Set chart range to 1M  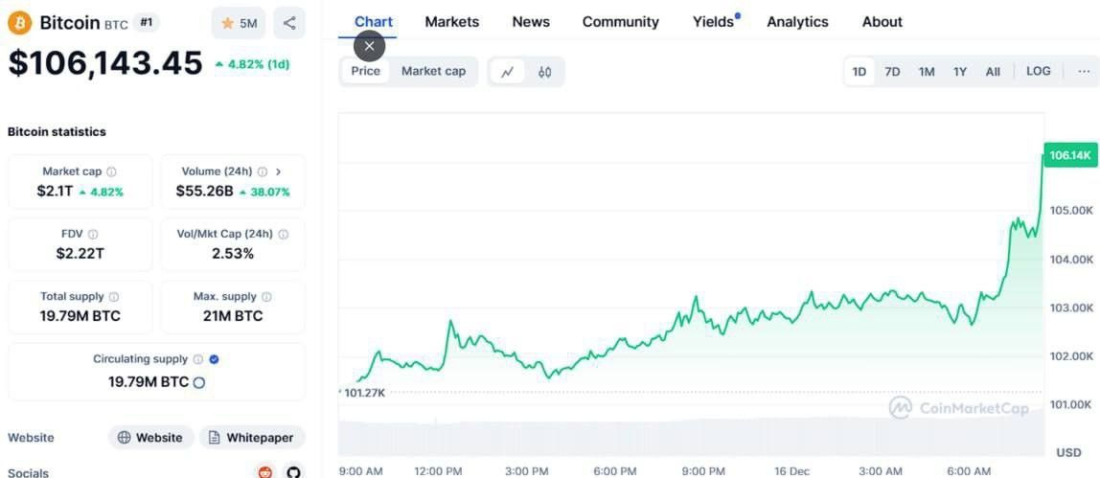(927, 72)
